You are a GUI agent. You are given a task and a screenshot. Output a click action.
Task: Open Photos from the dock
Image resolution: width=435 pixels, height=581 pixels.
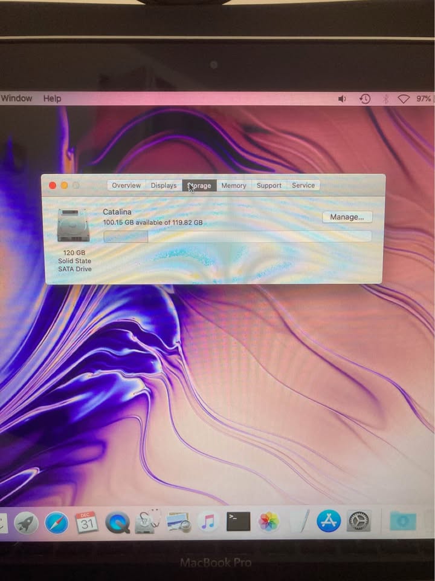coord(268,521)
